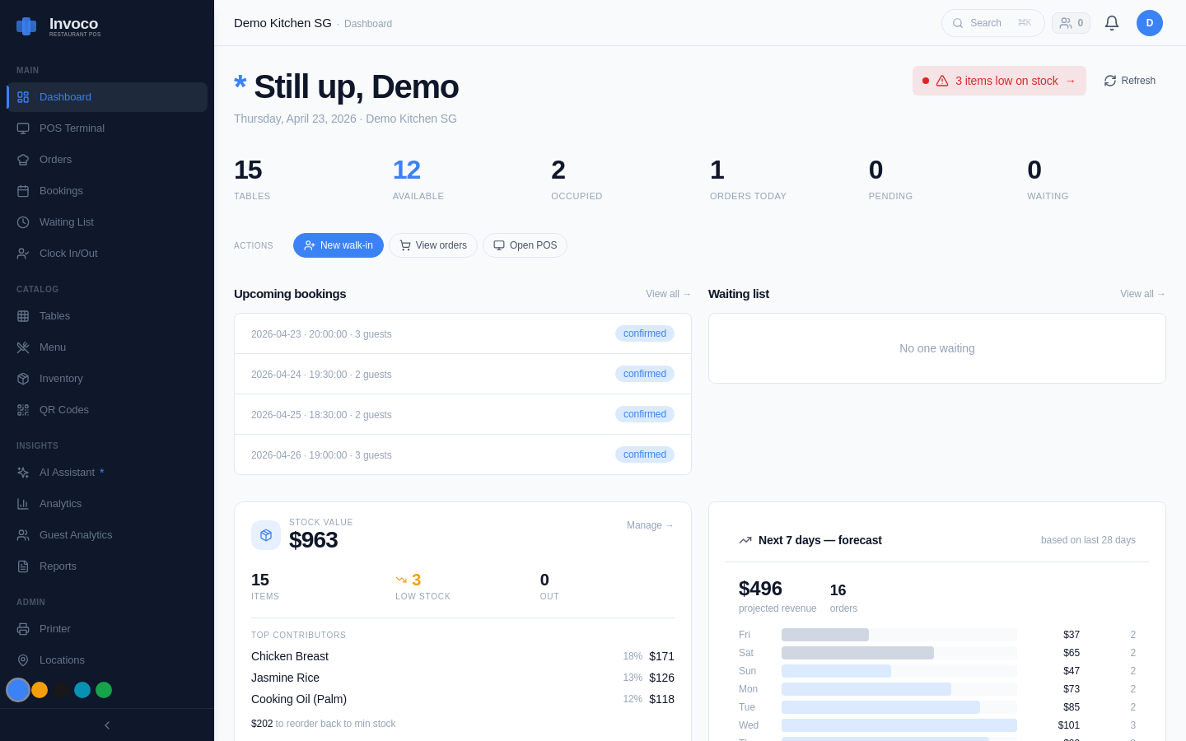Open the 3 items low on stock alert
The width and height of the screenshot is (1186, 741).
point(998,81)
